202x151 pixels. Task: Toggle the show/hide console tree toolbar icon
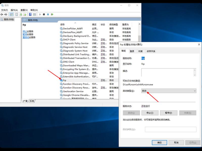tap(11, 14)
